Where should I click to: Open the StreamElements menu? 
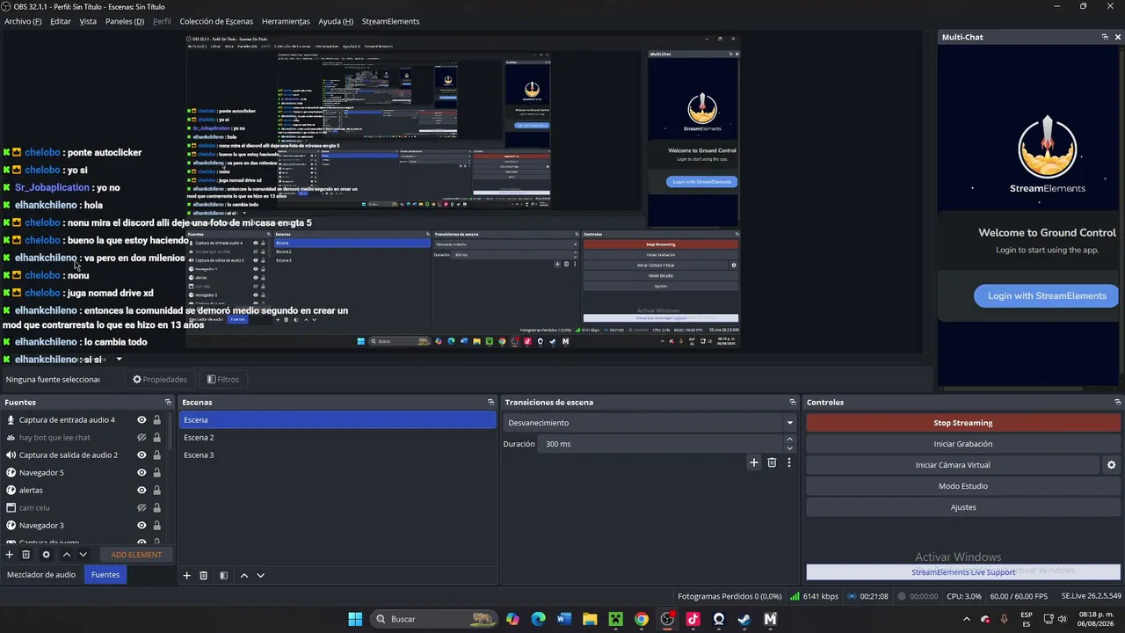click(x=390, y=21)
